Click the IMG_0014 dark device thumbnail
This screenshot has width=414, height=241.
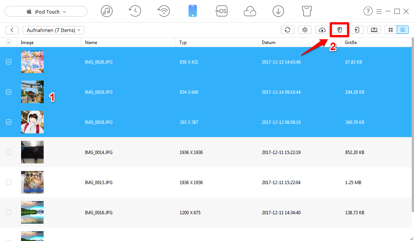[x=32, y=152]
